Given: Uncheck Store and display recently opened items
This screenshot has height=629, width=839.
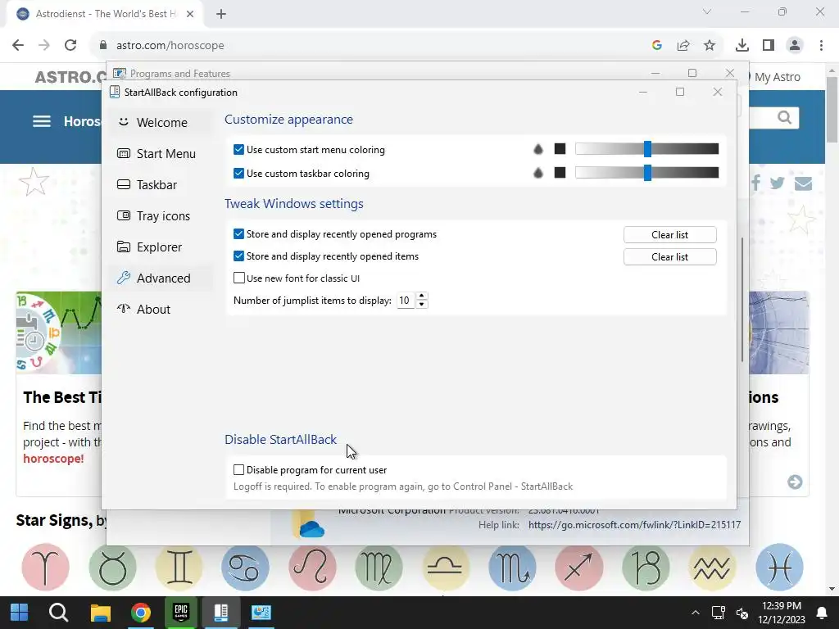Looking at the screenshot, I should pos(238,256).
